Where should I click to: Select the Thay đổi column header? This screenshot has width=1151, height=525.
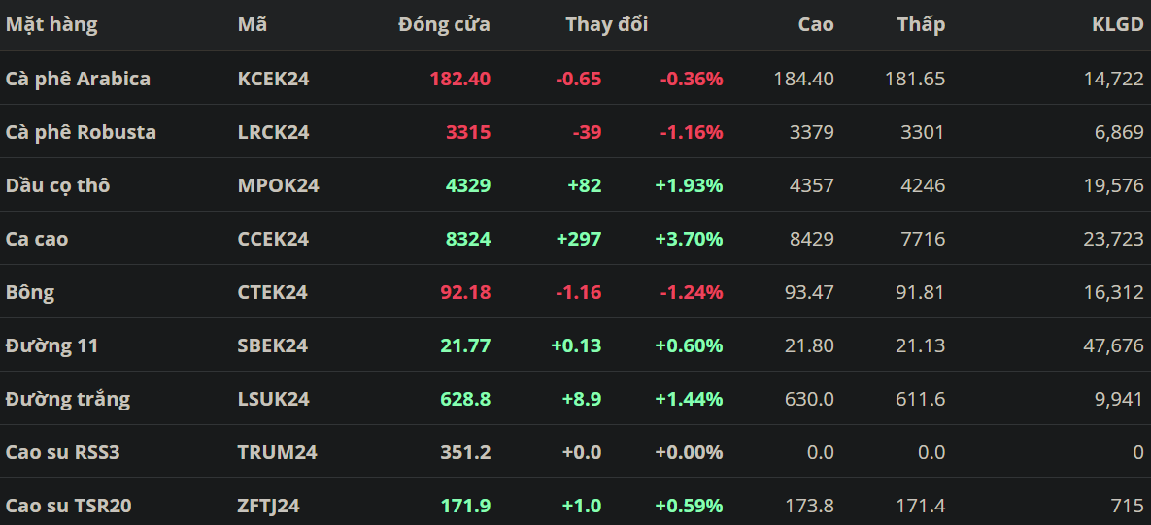click(x=606, y=25)
